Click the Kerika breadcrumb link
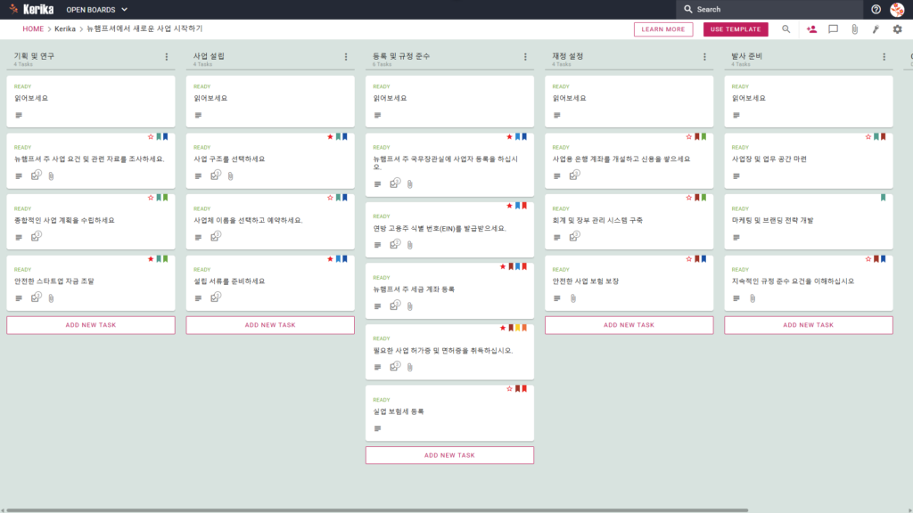The image size is (913, 513). pos(64,29)
